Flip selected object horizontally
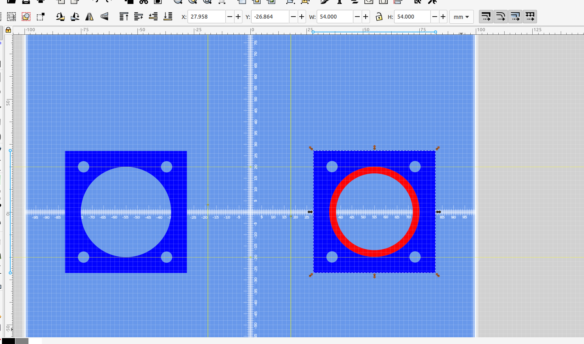This screenshot has width=584, height=344. [90, 17]
